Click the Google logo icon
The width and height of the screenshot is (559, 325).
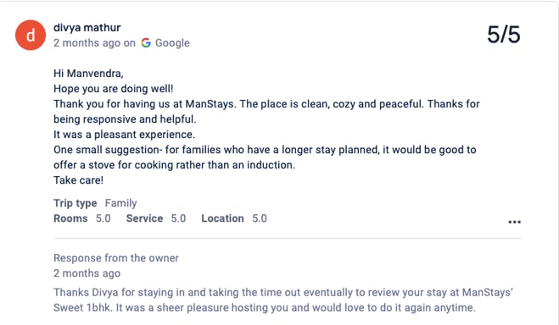pos(146,43)
